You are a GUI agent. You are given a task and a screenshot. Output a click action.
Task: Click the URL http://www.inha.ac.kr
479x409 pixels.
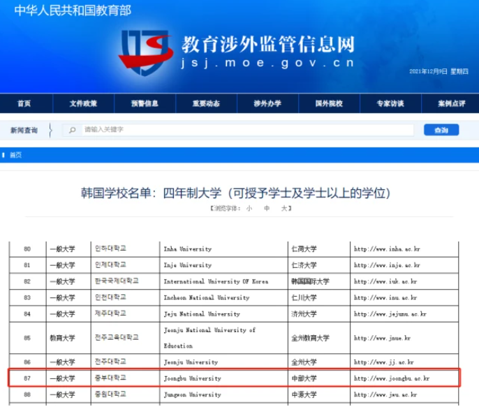tap(387, 249)
